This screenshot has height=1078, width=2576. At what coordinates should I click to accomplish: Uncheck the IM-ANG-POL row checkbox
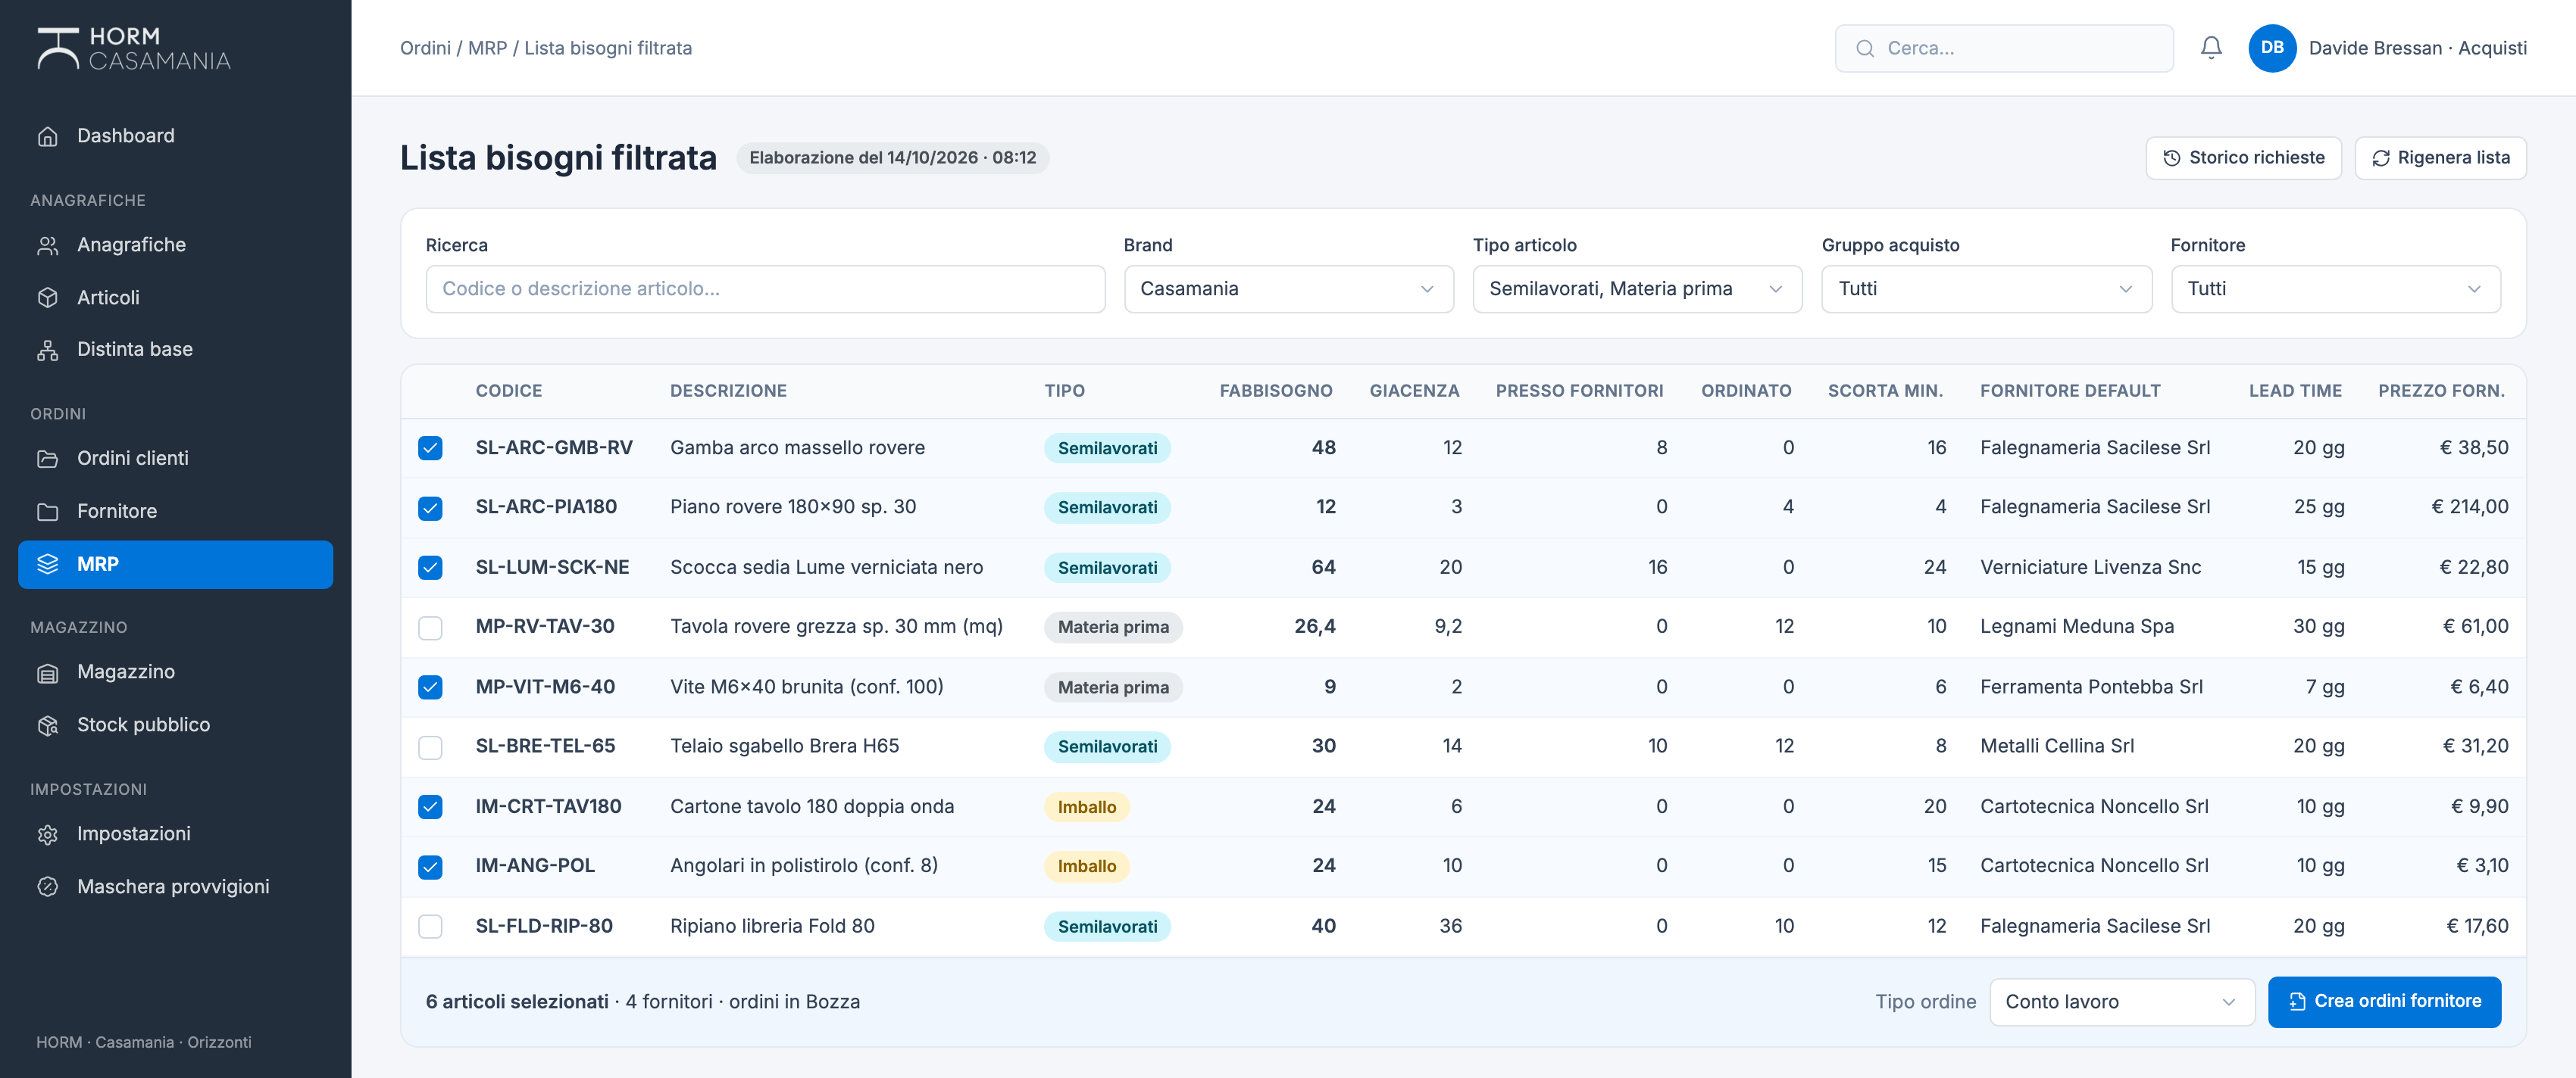430,866
